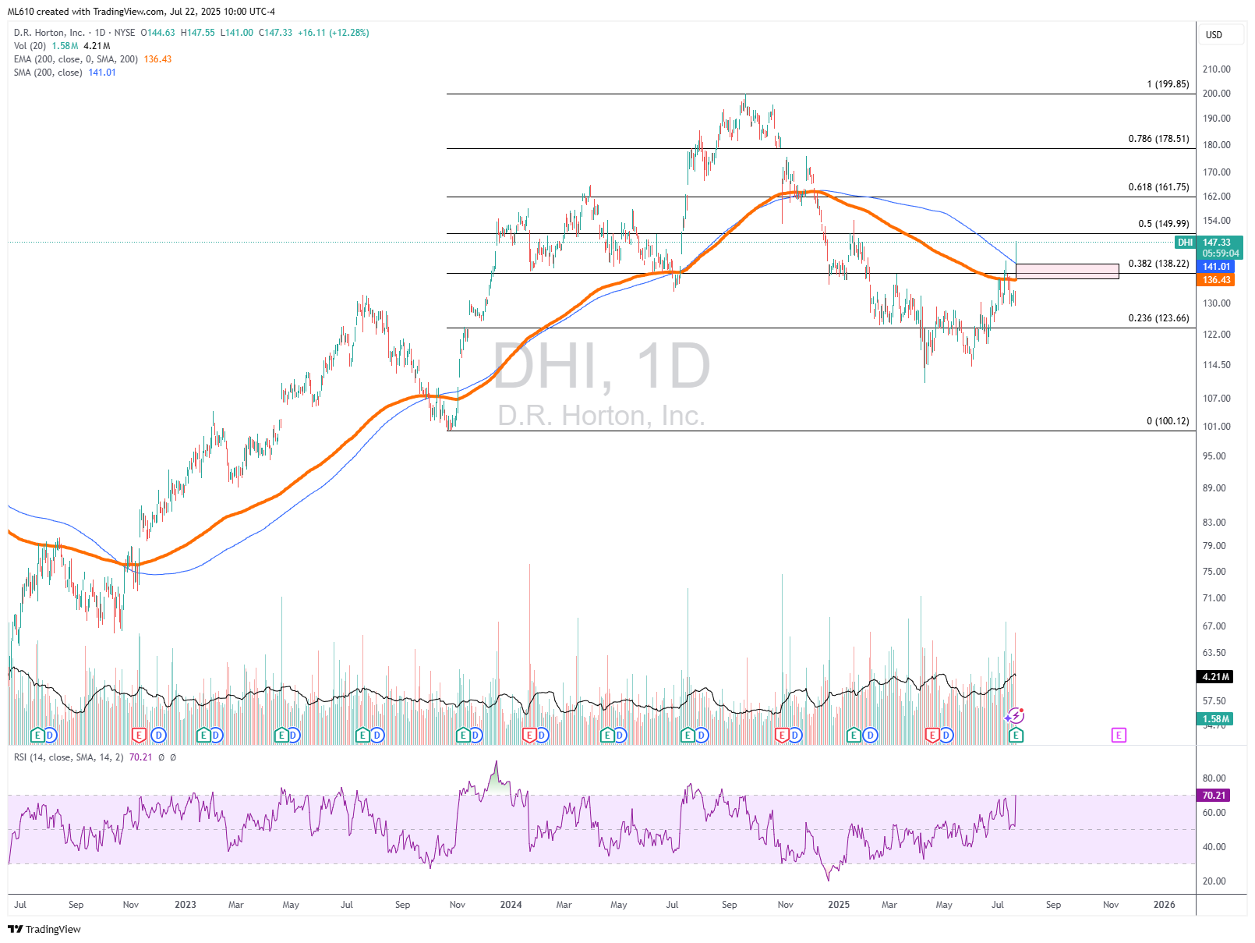
Task: Click the dividend marker near May 2023
Action: click(293, 735)
